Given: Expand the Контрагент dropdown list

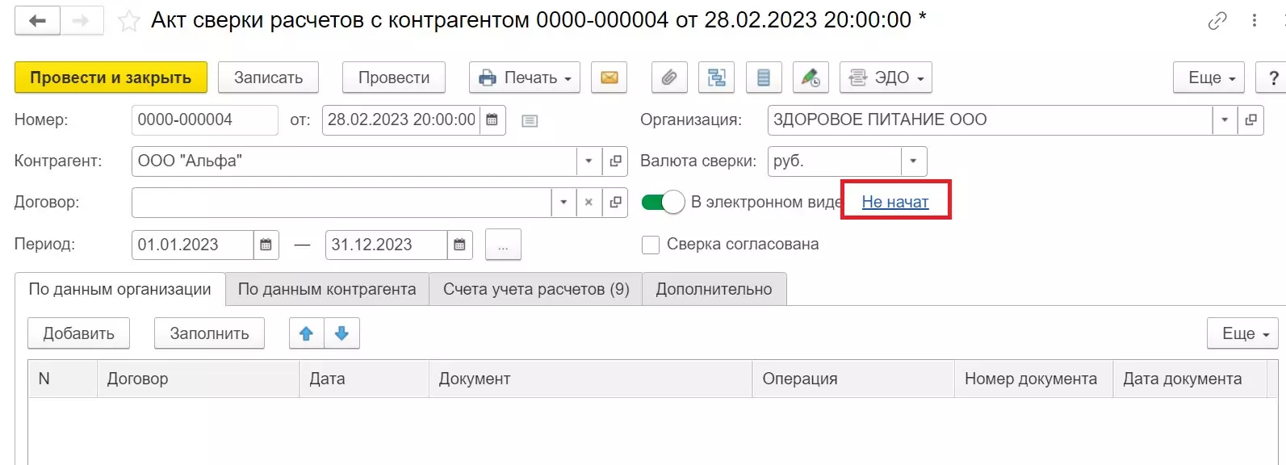Looking at the screenshot, I should [589, 161].
